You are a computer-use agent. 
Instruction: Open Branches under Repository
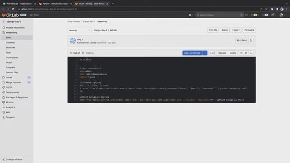[10, 48]
